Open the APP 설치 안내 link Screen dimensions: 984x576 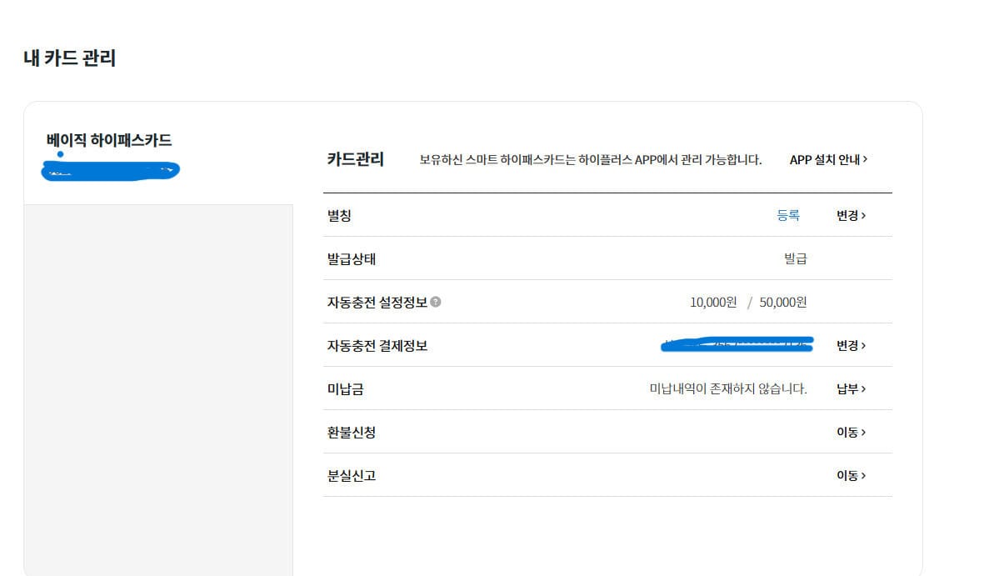[x=828, y=159]
